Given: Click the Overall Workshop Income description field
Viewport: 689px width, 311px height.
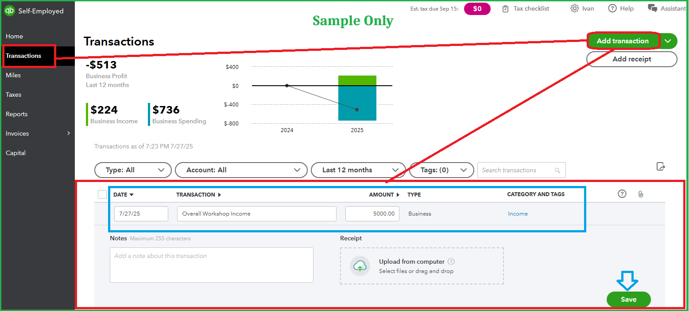Looking at the screenshot, I should click(256, 214).
